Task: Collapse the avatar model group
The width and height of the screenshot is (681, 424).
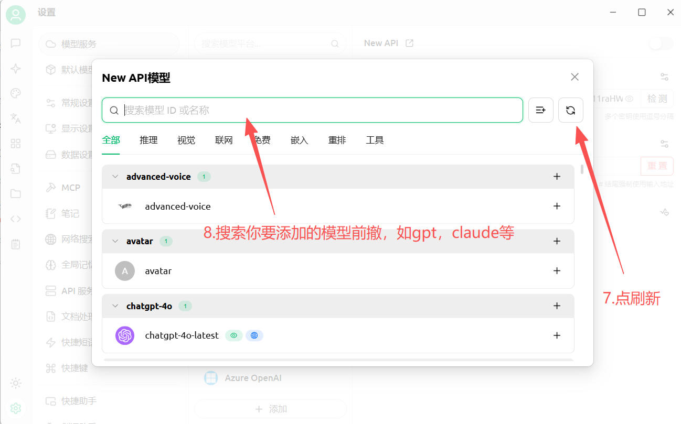Action: (115, 241)
